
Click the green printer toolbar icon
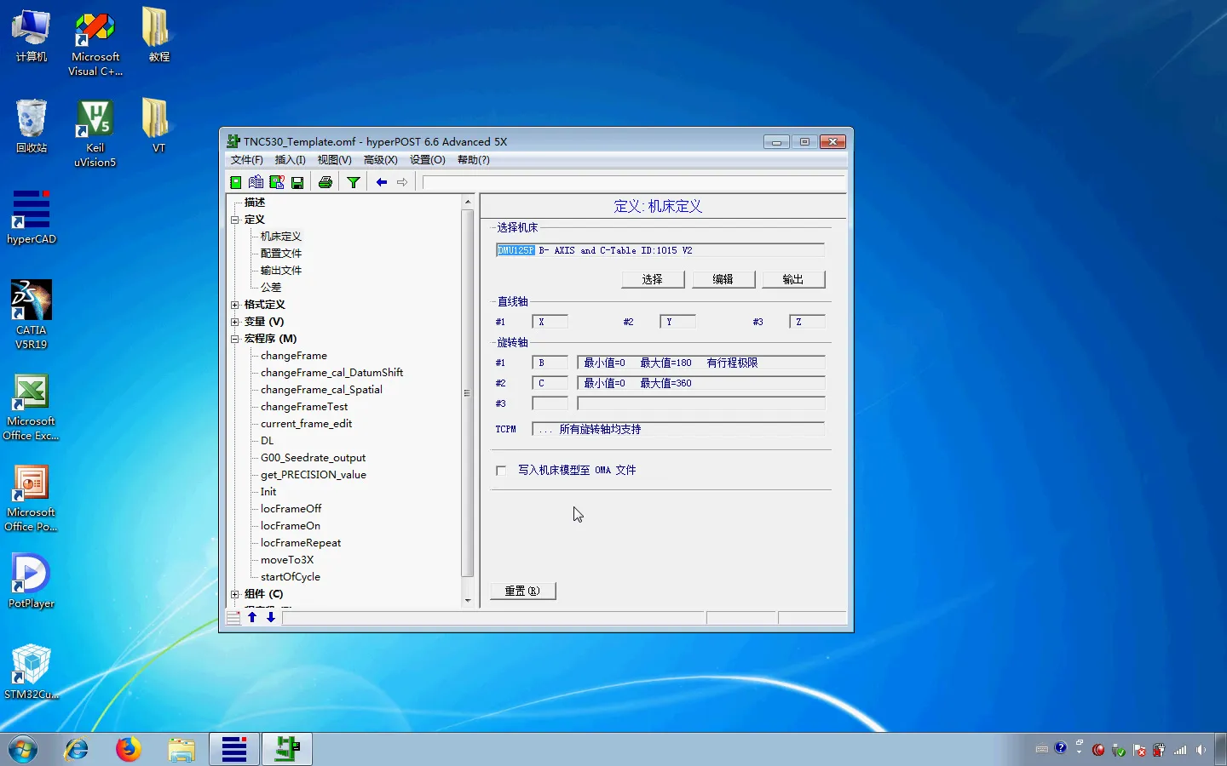[x=325, y=182]
